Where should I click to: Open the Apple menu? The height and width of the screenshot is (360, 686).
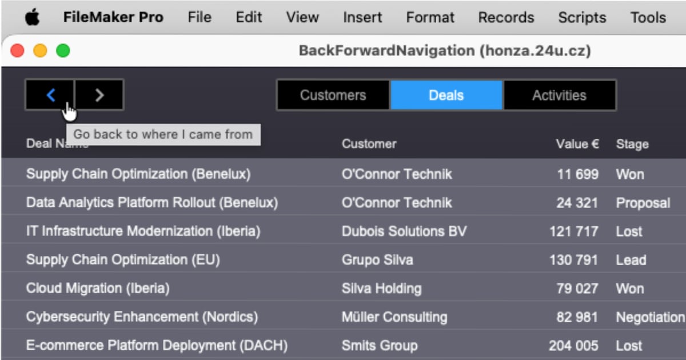pos(33,18)
